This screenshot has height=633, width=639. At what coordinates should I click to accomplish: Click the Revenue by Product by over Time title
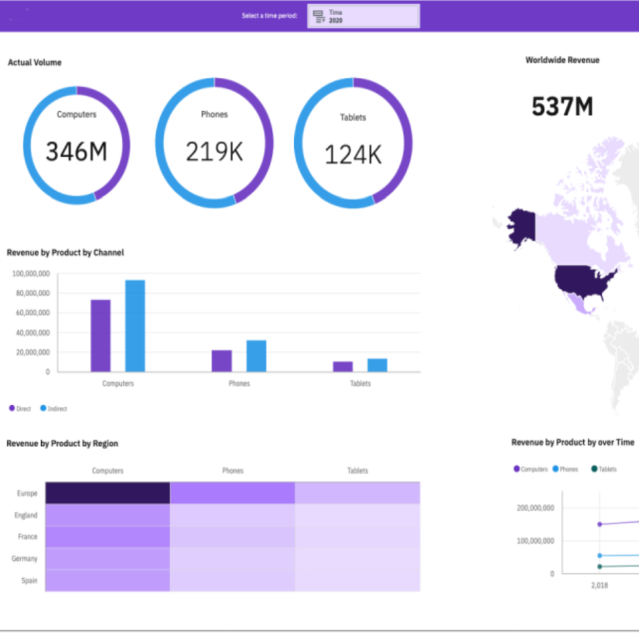click(x=573, y=442)
